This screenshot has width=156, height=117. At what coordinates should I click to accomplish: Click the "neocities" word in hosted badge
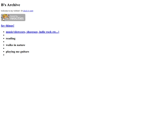tap(17, 18)
